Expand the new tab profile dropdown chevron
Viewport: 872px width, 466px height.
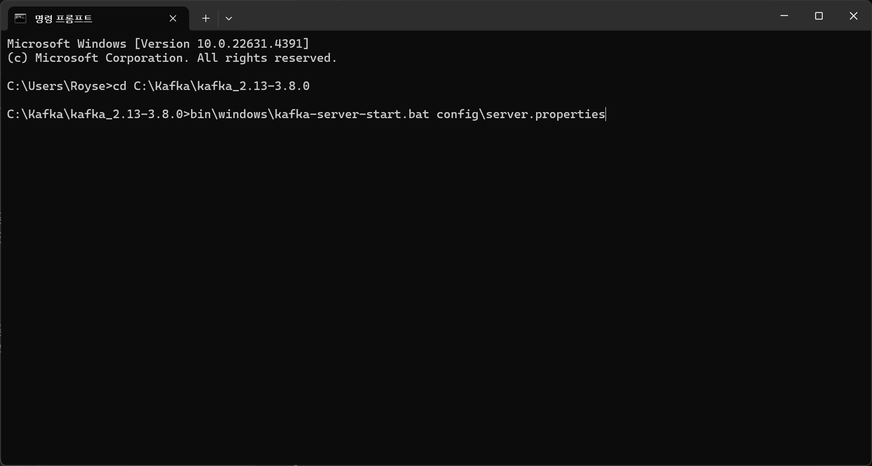[229, 19]
